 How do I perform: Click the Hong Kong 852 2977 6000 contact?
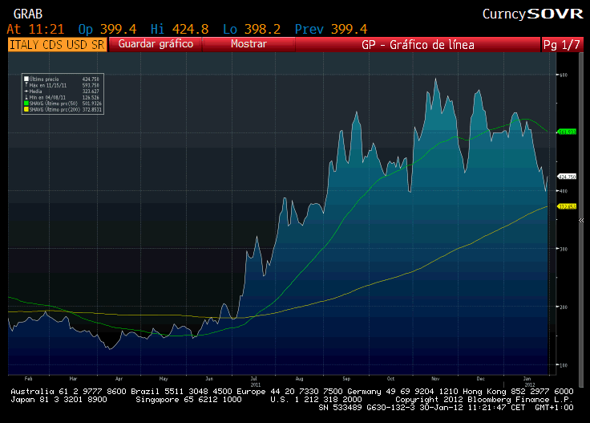[x=518, y=392]
